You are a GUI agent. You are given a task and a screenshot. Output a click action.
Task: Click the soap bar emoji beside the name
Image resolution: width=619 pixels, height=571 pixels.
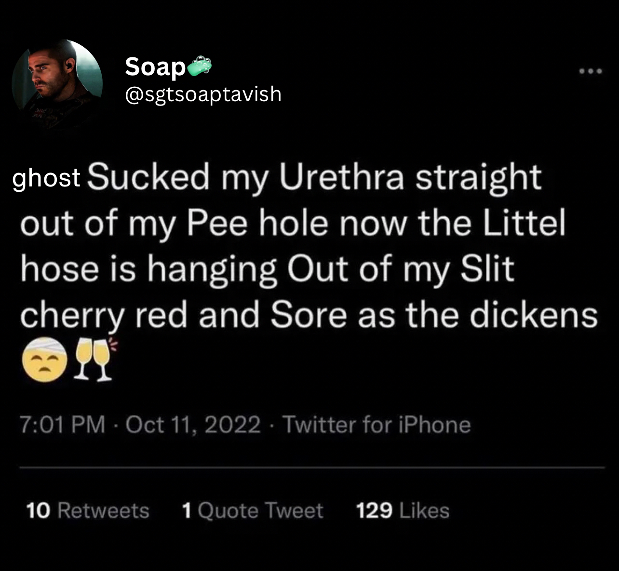tap(199, 67)
